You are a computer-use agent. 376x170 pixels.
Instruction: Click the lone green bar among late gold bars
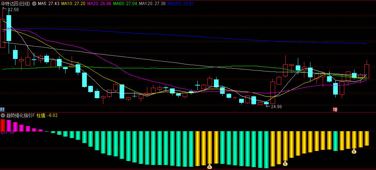coord(335,141)
